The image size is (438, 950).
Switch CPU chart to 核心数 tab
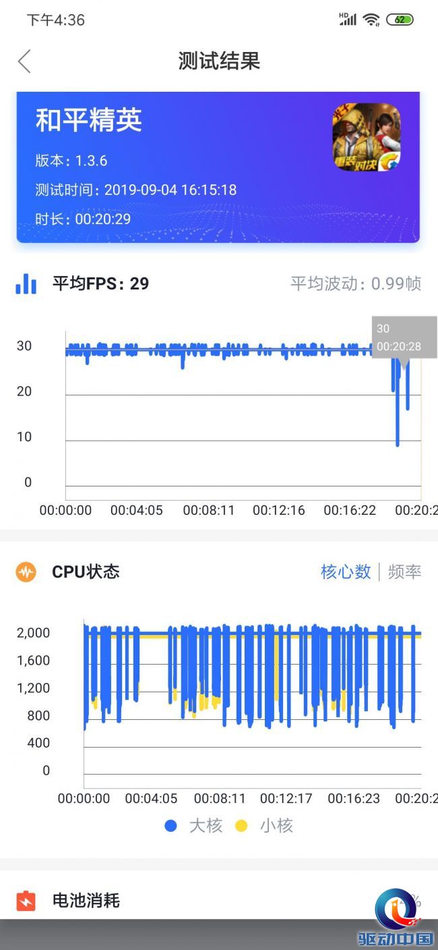coord(346,572)
